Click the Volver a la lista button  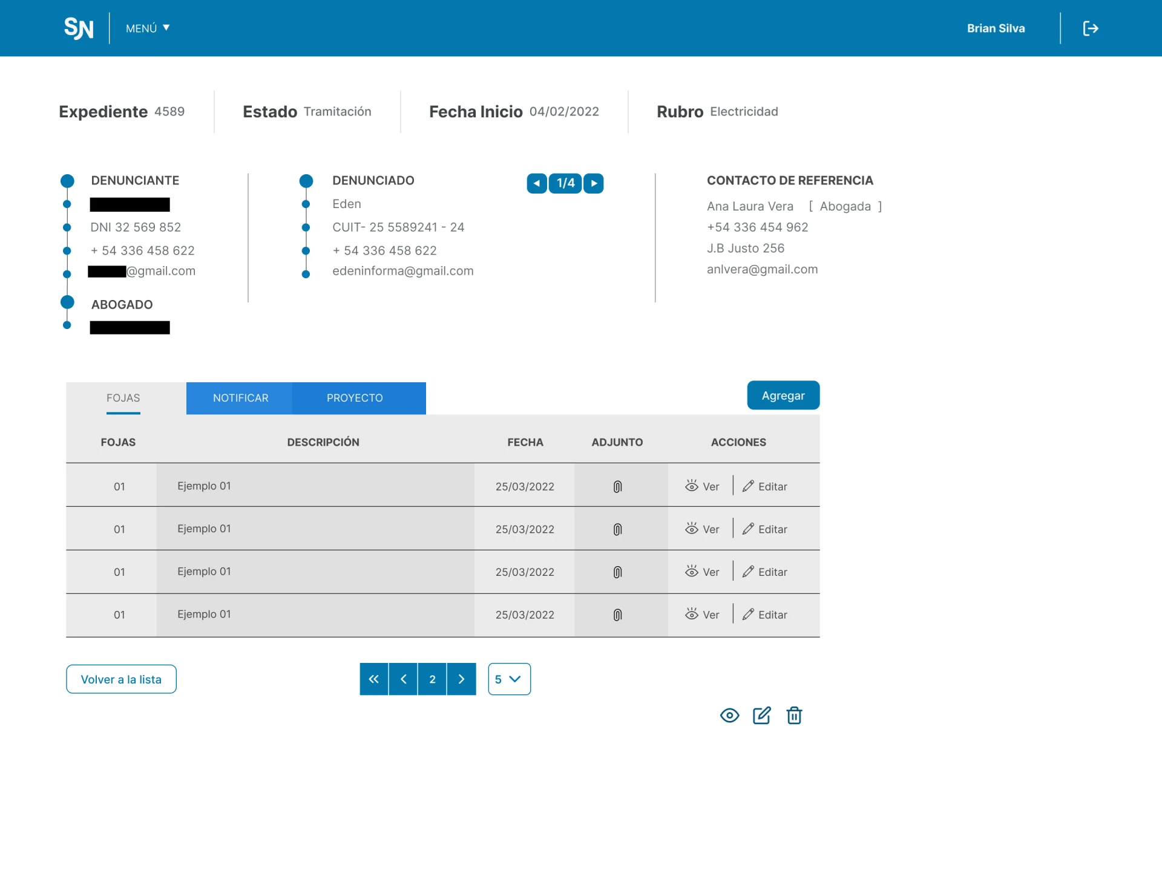121,679
